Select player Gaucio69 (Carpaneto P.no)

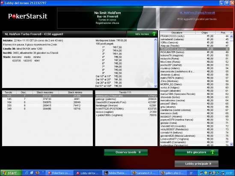(126, 102)
